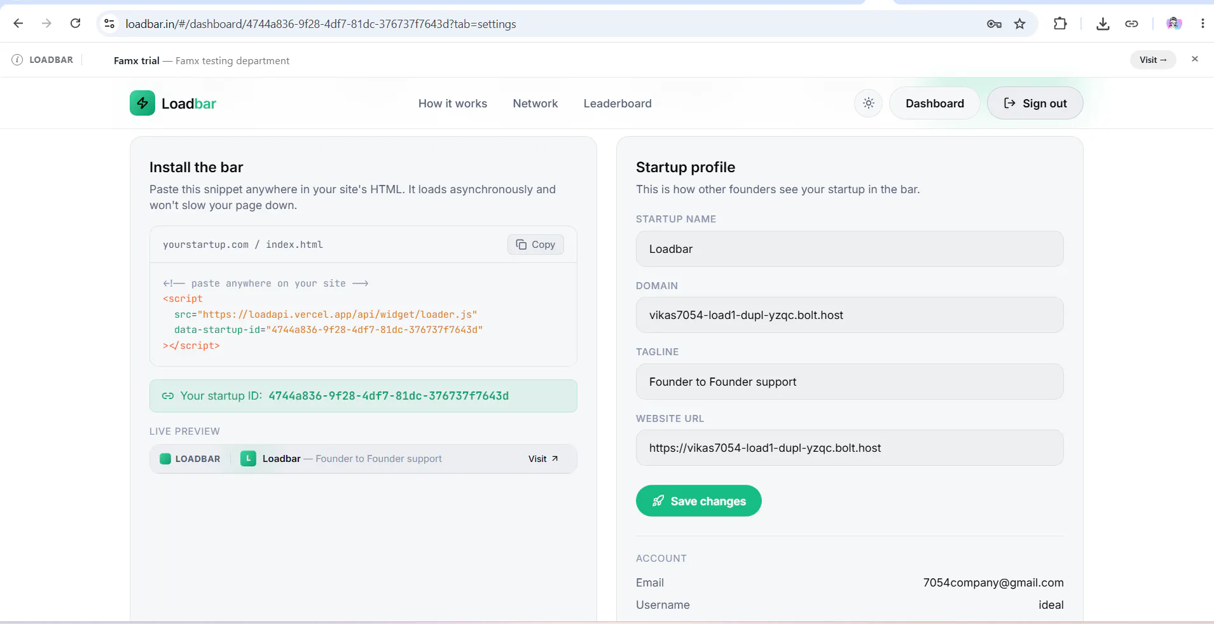Click the loader.js script src URL
Screen dimensions: 1214x624
click(337, 315)
